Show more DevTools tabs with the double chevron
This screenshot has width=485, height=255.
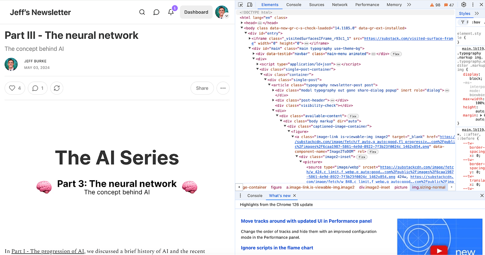[x=409, y=5]
